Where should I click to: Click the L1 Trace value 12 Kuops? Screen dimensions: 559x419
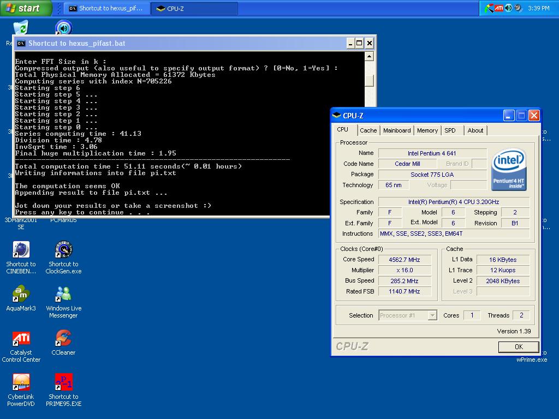point(503,270)
